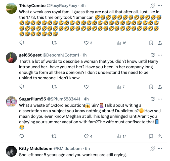
Task: Open more options menu on gei656pest's tweet
Action: pyautogui.click(x=160, y=55)
